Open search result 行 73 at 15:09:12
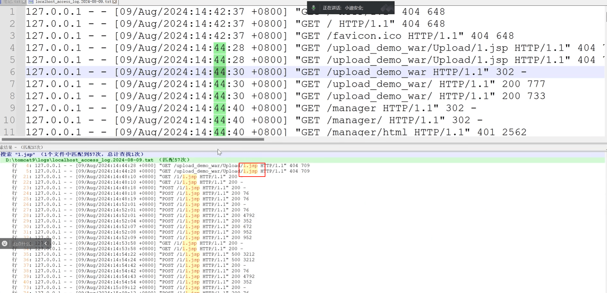 [x=129, y=288]
